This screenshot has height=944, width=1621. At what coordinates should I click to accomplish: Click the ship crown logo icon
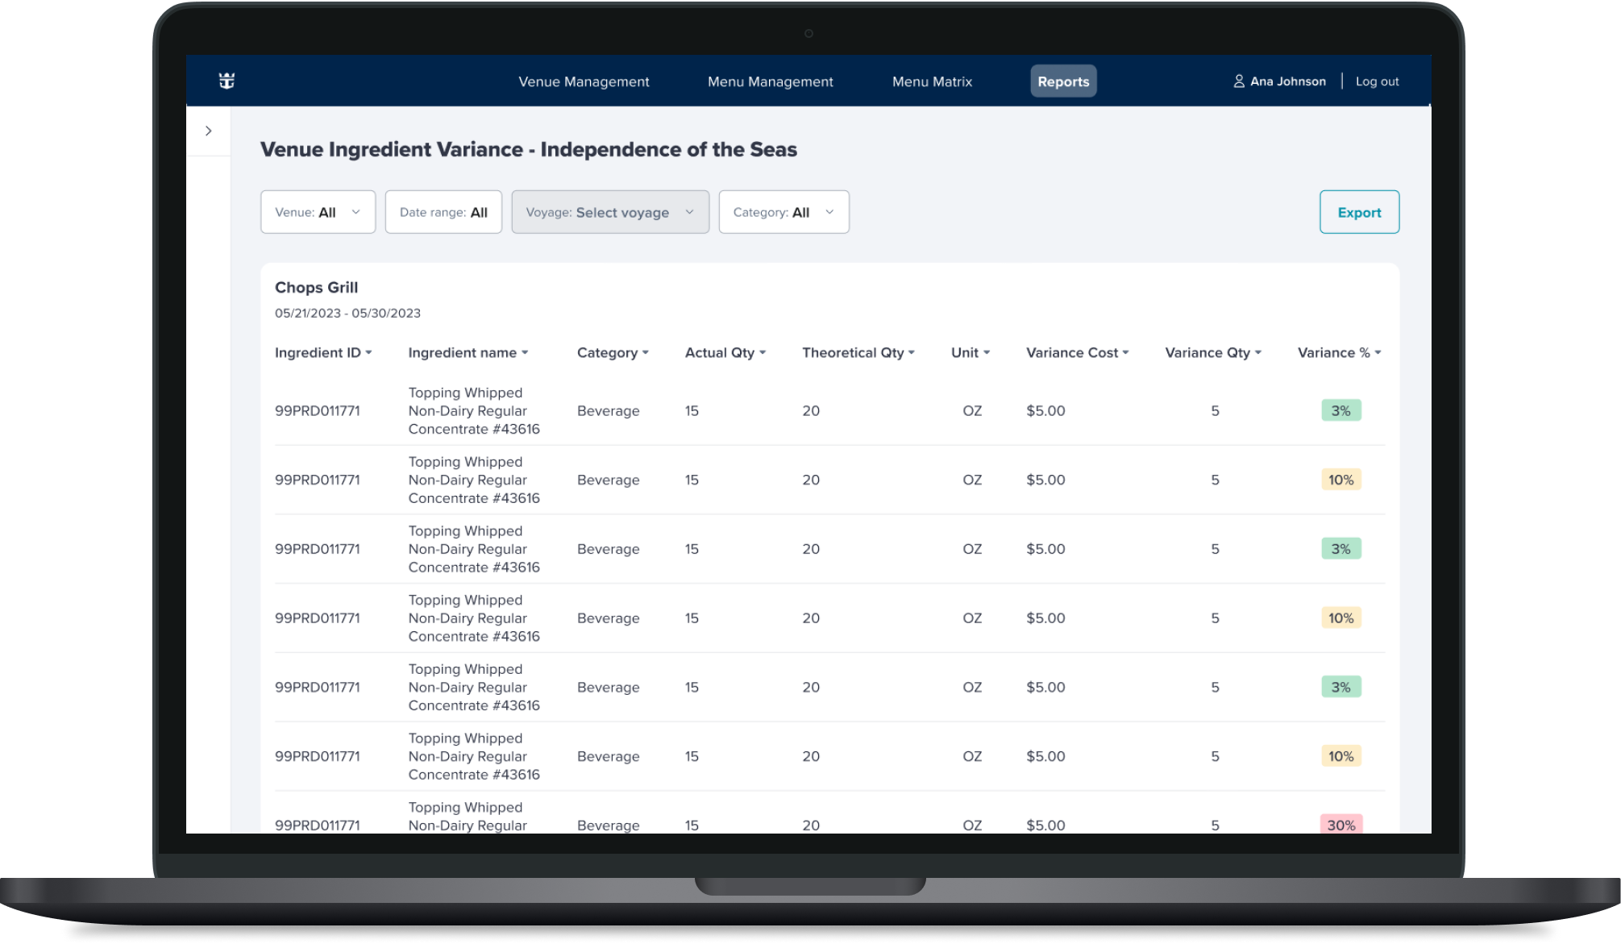point(227,81)
